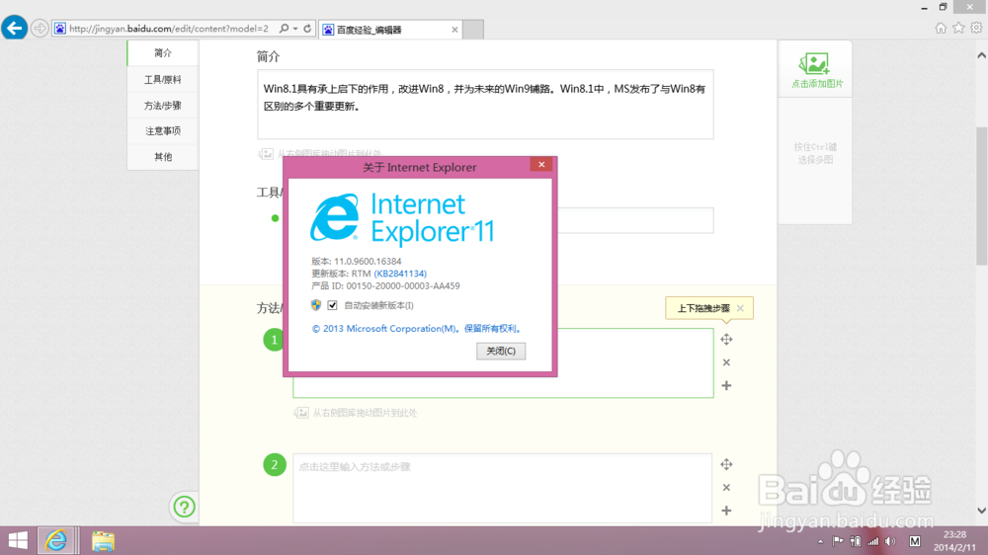Screen dimensions: 988x555
Task: Click the M input method indicator
Action: [x=914, y=541]
